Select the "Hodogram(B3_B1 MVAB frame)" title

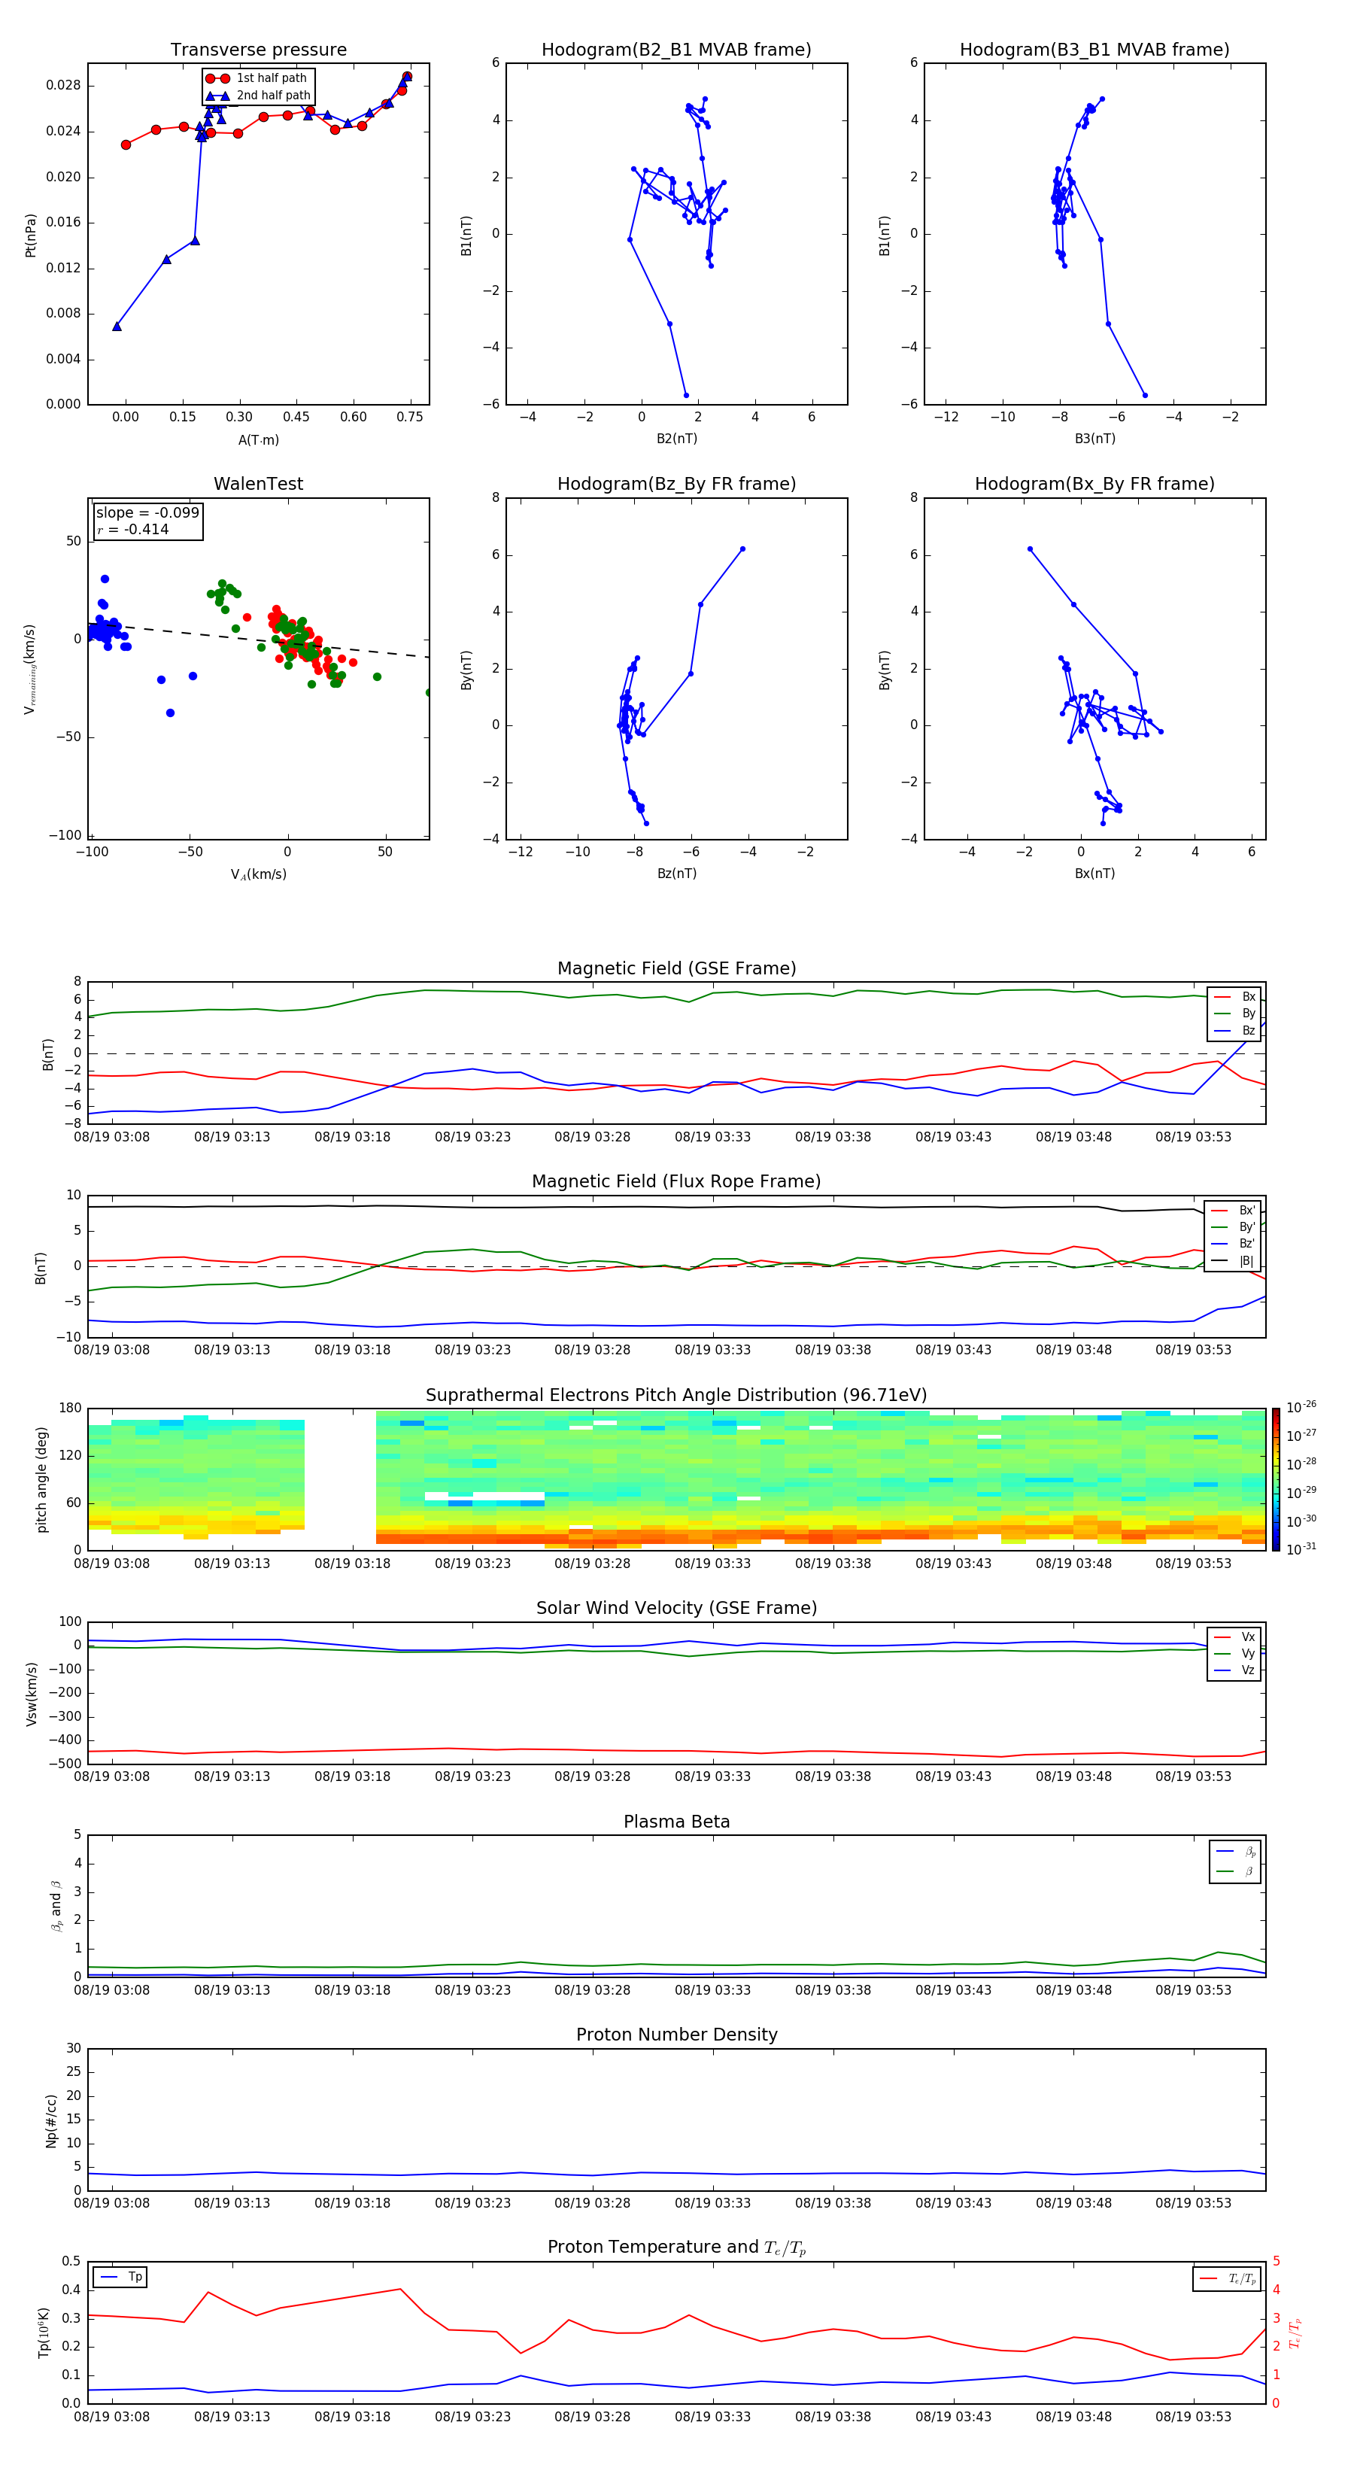(x=1094, y=50)
